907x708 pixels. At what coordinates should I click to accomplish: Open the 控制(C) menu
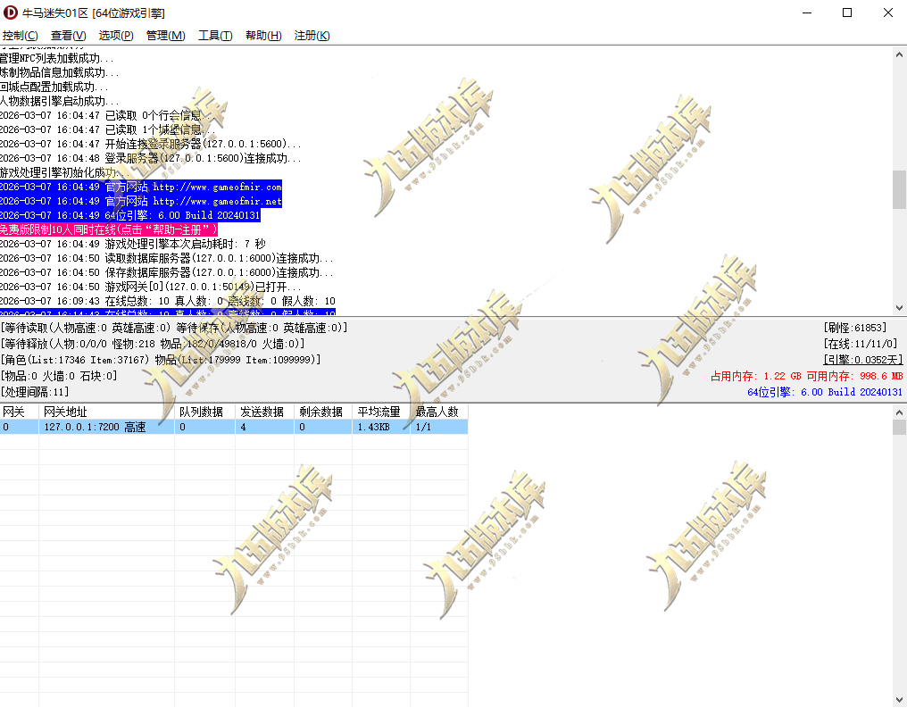pos(21,36)
